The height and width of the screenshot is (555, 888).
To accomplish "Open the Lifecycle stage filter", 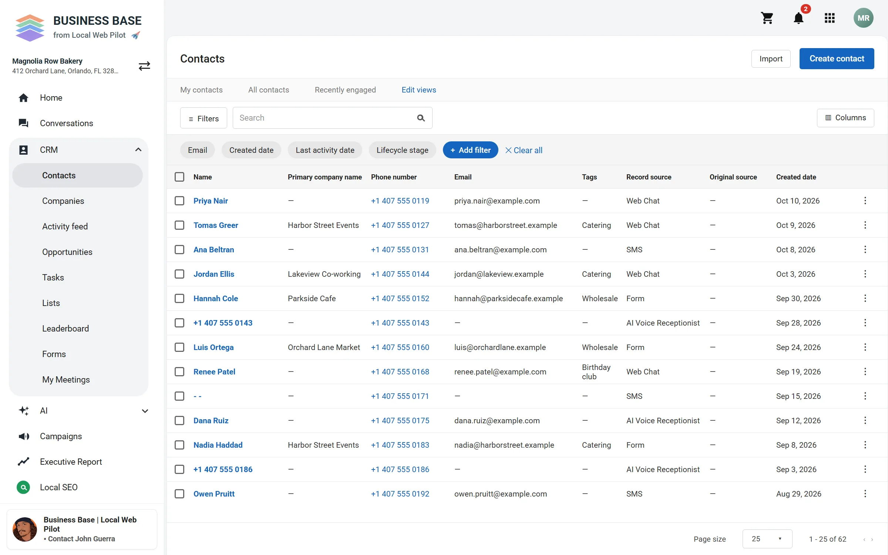I will [x=402, y=150].
